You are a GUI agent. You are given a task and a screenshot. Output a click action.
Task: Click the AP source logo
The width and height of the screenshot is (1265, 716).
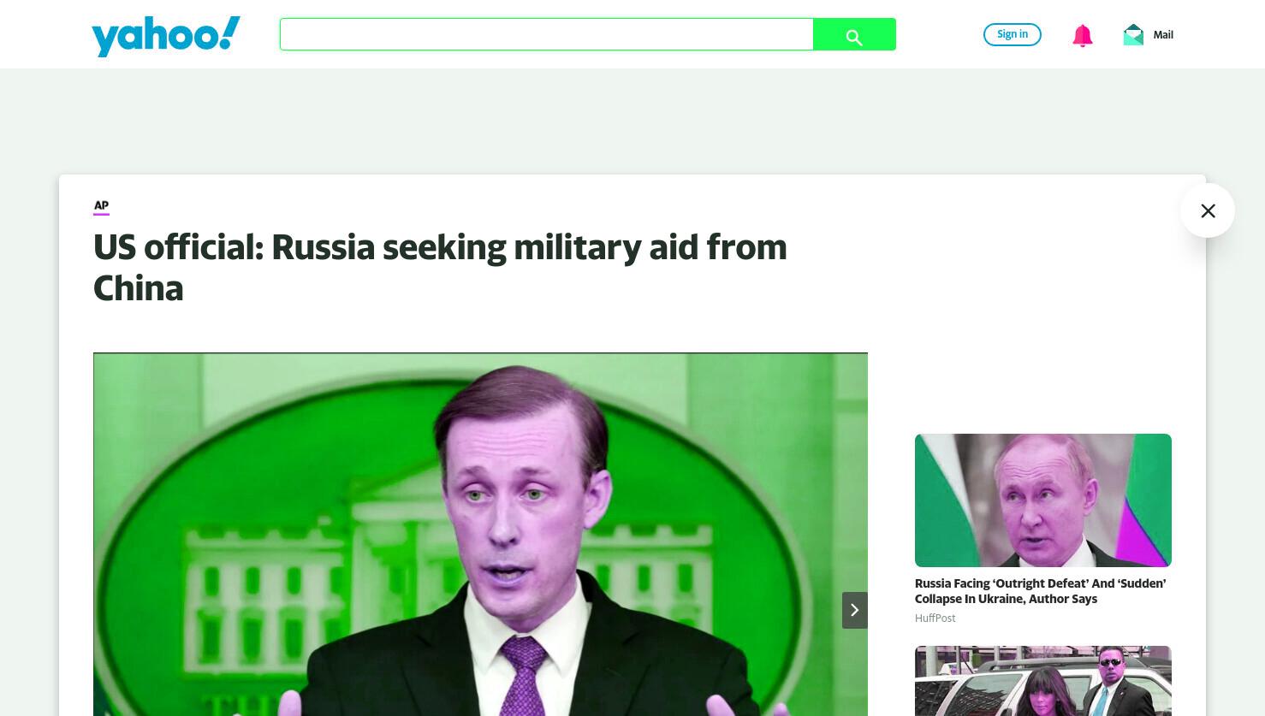tap(101, 206)
